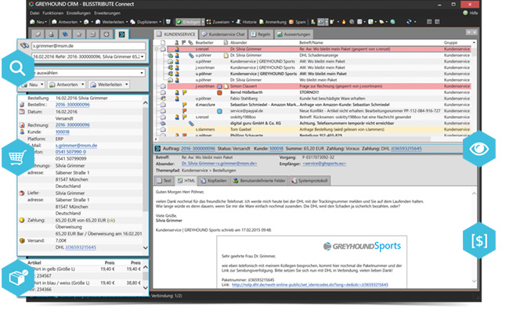
Task: Open the dropdown arrow on left panel Weiterleiten
Action: pos(127,85)
